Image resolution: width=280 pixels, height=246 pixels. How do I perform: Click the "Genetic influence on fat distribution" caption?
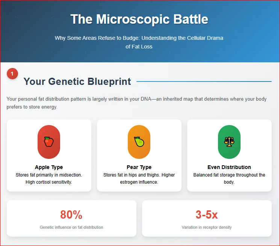click(x=71, y=227)
